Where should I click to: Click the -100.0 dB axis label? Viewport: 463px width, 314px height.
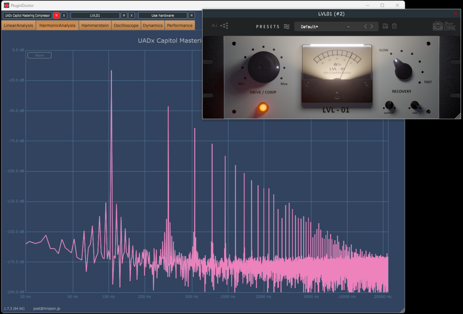click(x=15, y=171)
